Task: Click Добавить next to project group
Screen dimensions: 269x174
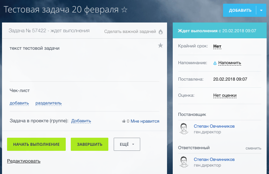Action: click(81, 121)
